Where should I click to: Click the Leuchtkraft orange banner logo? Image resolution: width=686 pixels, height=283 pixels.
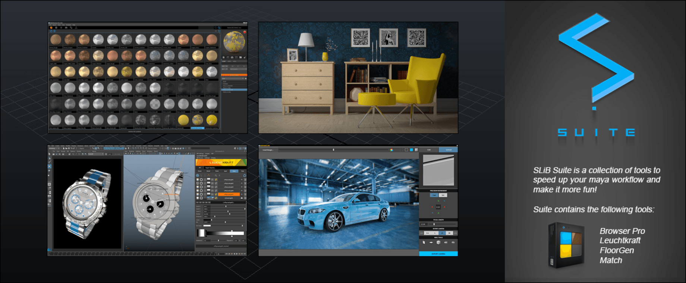pyautogui.click(x=221, y=163)
